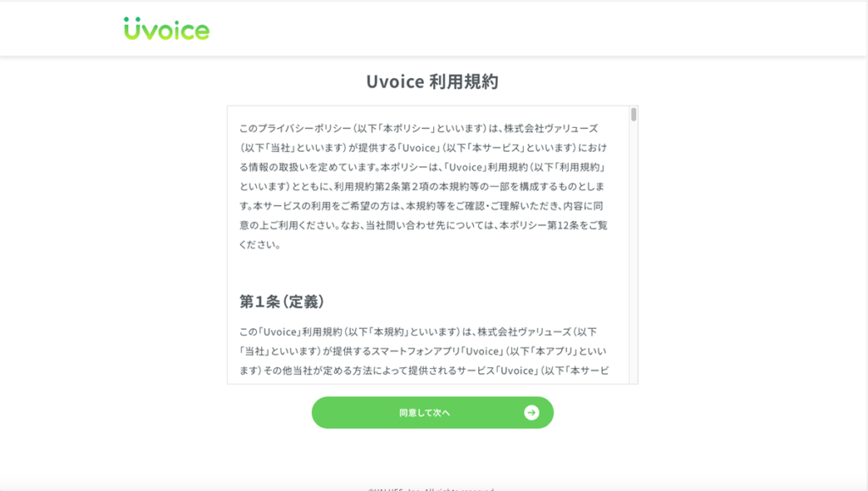Click the line beginning す。本サービスの利用をご希望
Screen dimensions: 868x491
pos(421,206)
